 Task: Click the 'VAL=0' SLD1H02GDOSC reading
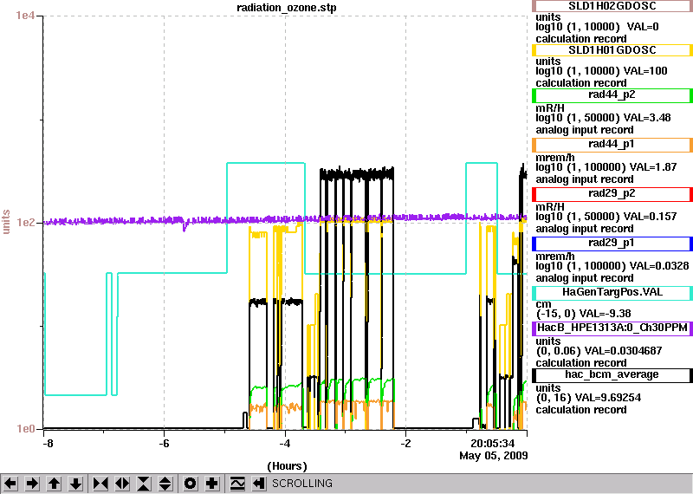pyautogui.click(x=643, y=27)
